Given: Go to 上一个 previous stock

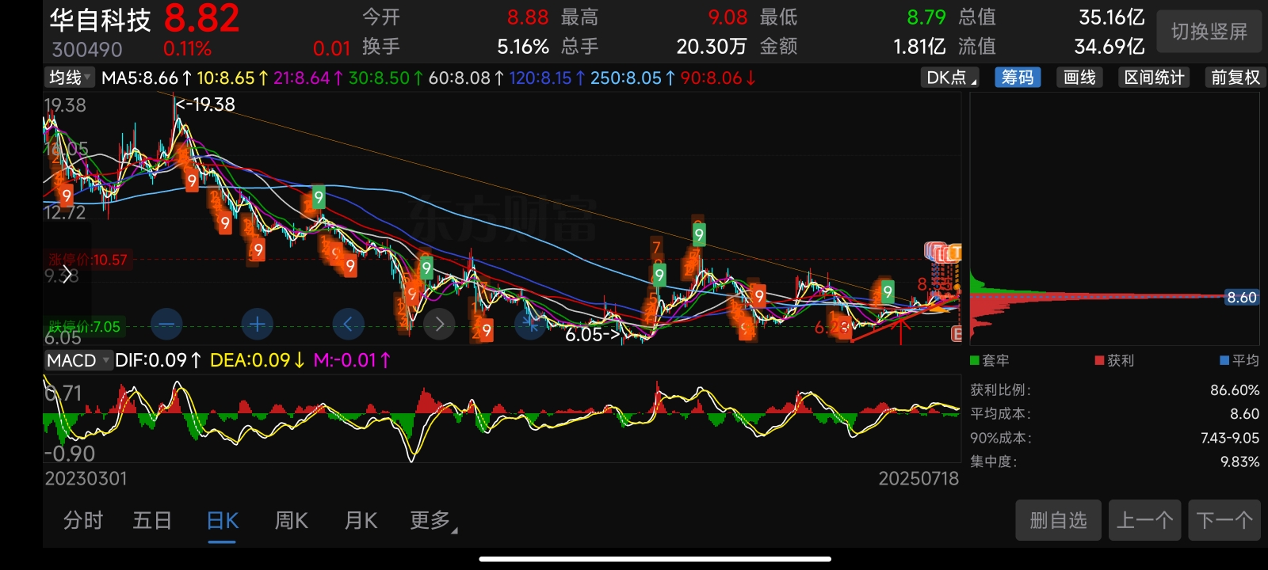Looking at the screenshot, I should 1144,520.
